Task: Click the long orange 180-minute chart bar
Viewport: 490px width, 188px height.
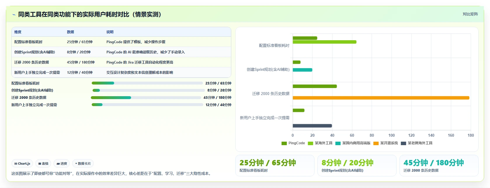Action: (381, 98)
